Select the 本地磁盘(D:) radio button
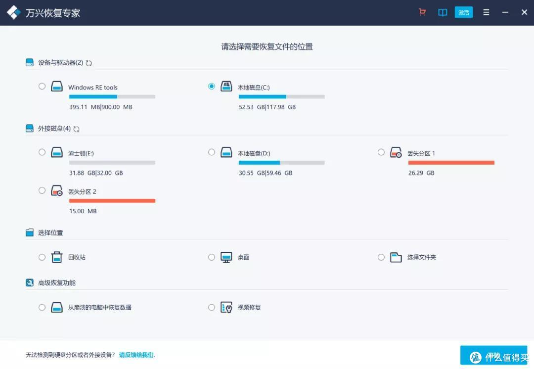 (212, 152)
